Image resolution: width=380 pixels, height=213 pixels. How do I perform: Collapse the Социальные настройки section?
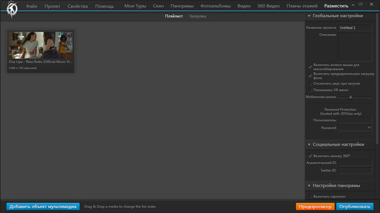(x=309, y=144)
